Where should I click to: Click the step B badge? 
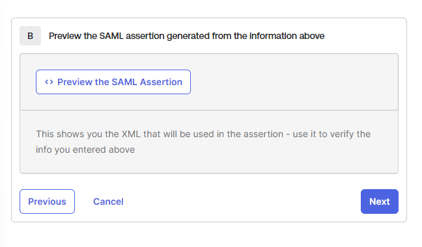pyautogui.click(x=30, y=36)
